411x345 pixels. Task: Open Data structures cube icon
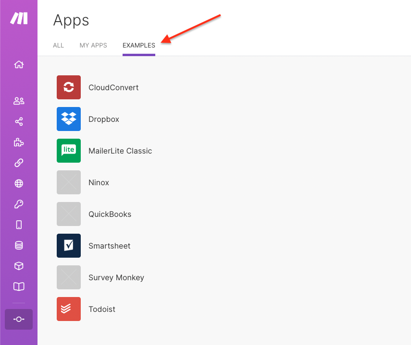click(x=19, y=266)
